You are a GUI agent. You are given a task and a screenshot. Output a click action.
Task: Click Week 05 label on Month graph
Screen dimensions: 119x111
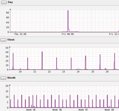pyautogui.click(x=31, y=110)
